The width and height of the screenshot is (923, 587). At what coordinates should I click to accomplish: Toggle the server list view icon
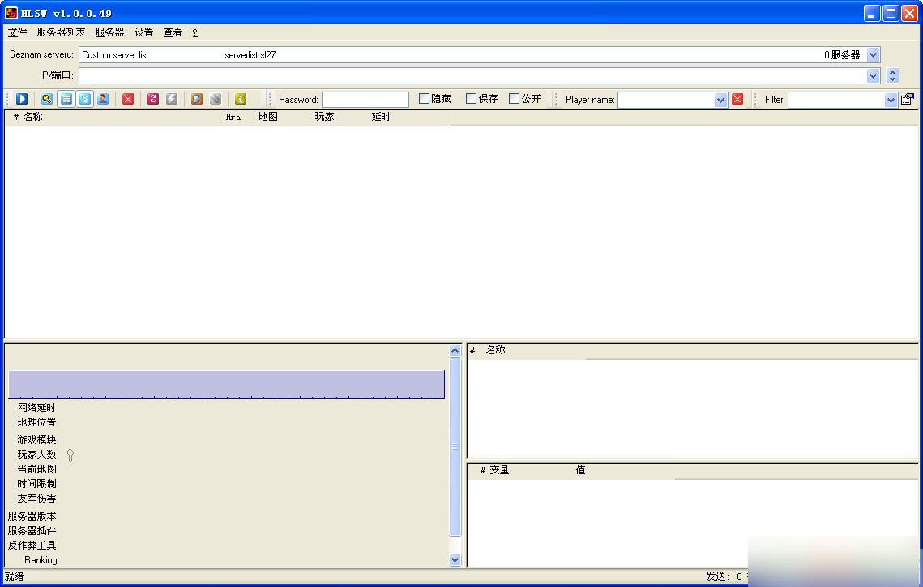pos(66,99)
